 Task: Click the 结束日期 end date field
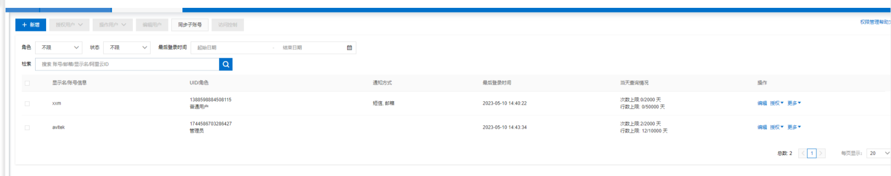click(312, 48)
